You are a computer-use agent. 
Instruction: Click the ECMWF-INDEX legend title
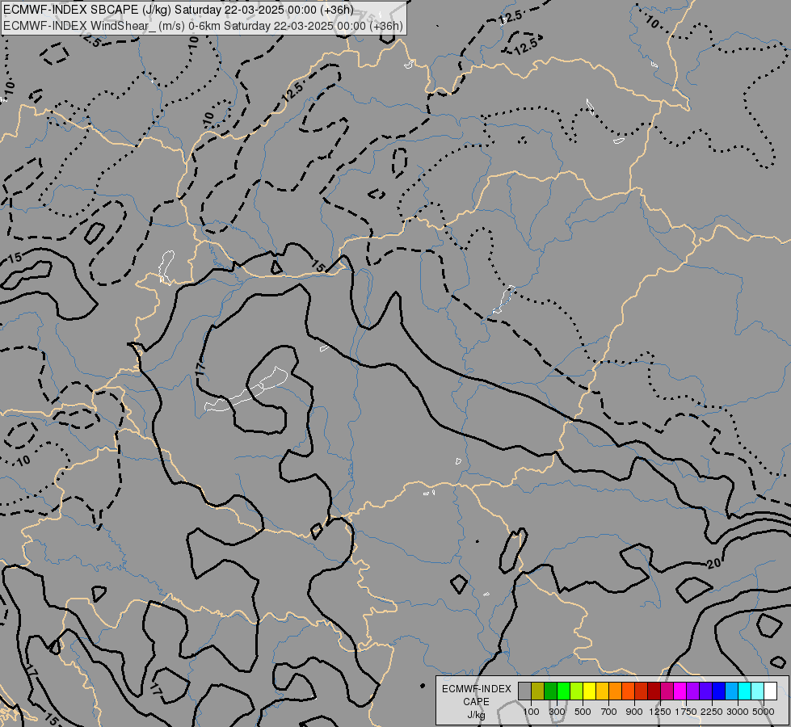click(x=476, y=689)
